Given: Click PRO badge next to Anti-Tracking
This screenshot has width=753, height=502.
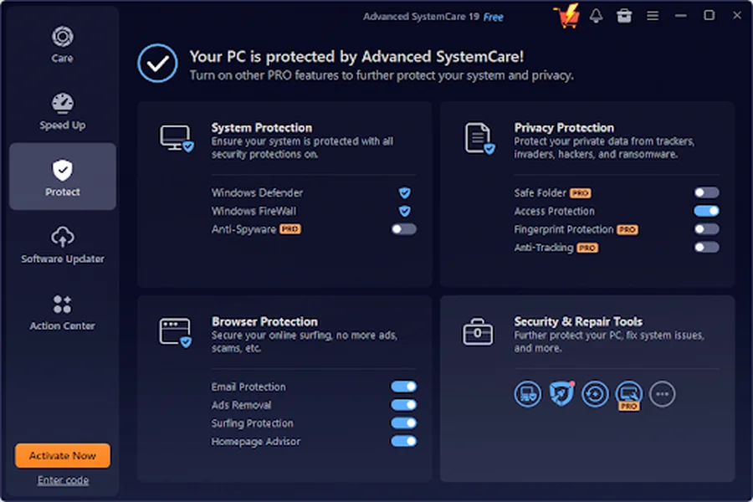Looking at the screenshot, I should pyautogui.click(x=587, y=248).
